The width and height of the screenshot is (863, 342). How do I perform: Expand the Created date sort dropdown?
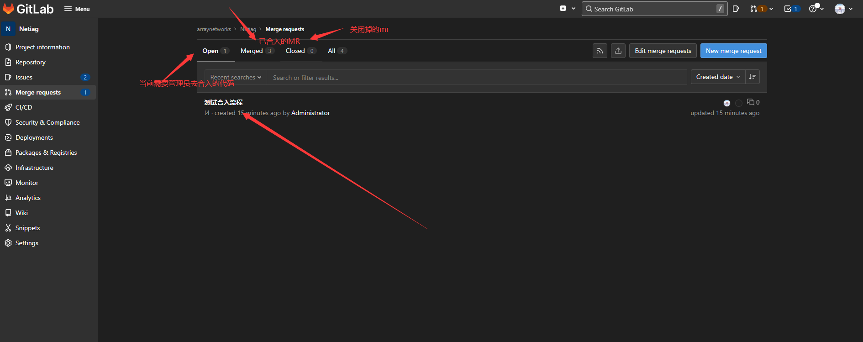click(x=718, y=77)
